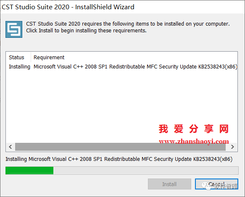Click the left scroll arrow of the requirements list
Screen dimensions: 245x197
[11, 147]
